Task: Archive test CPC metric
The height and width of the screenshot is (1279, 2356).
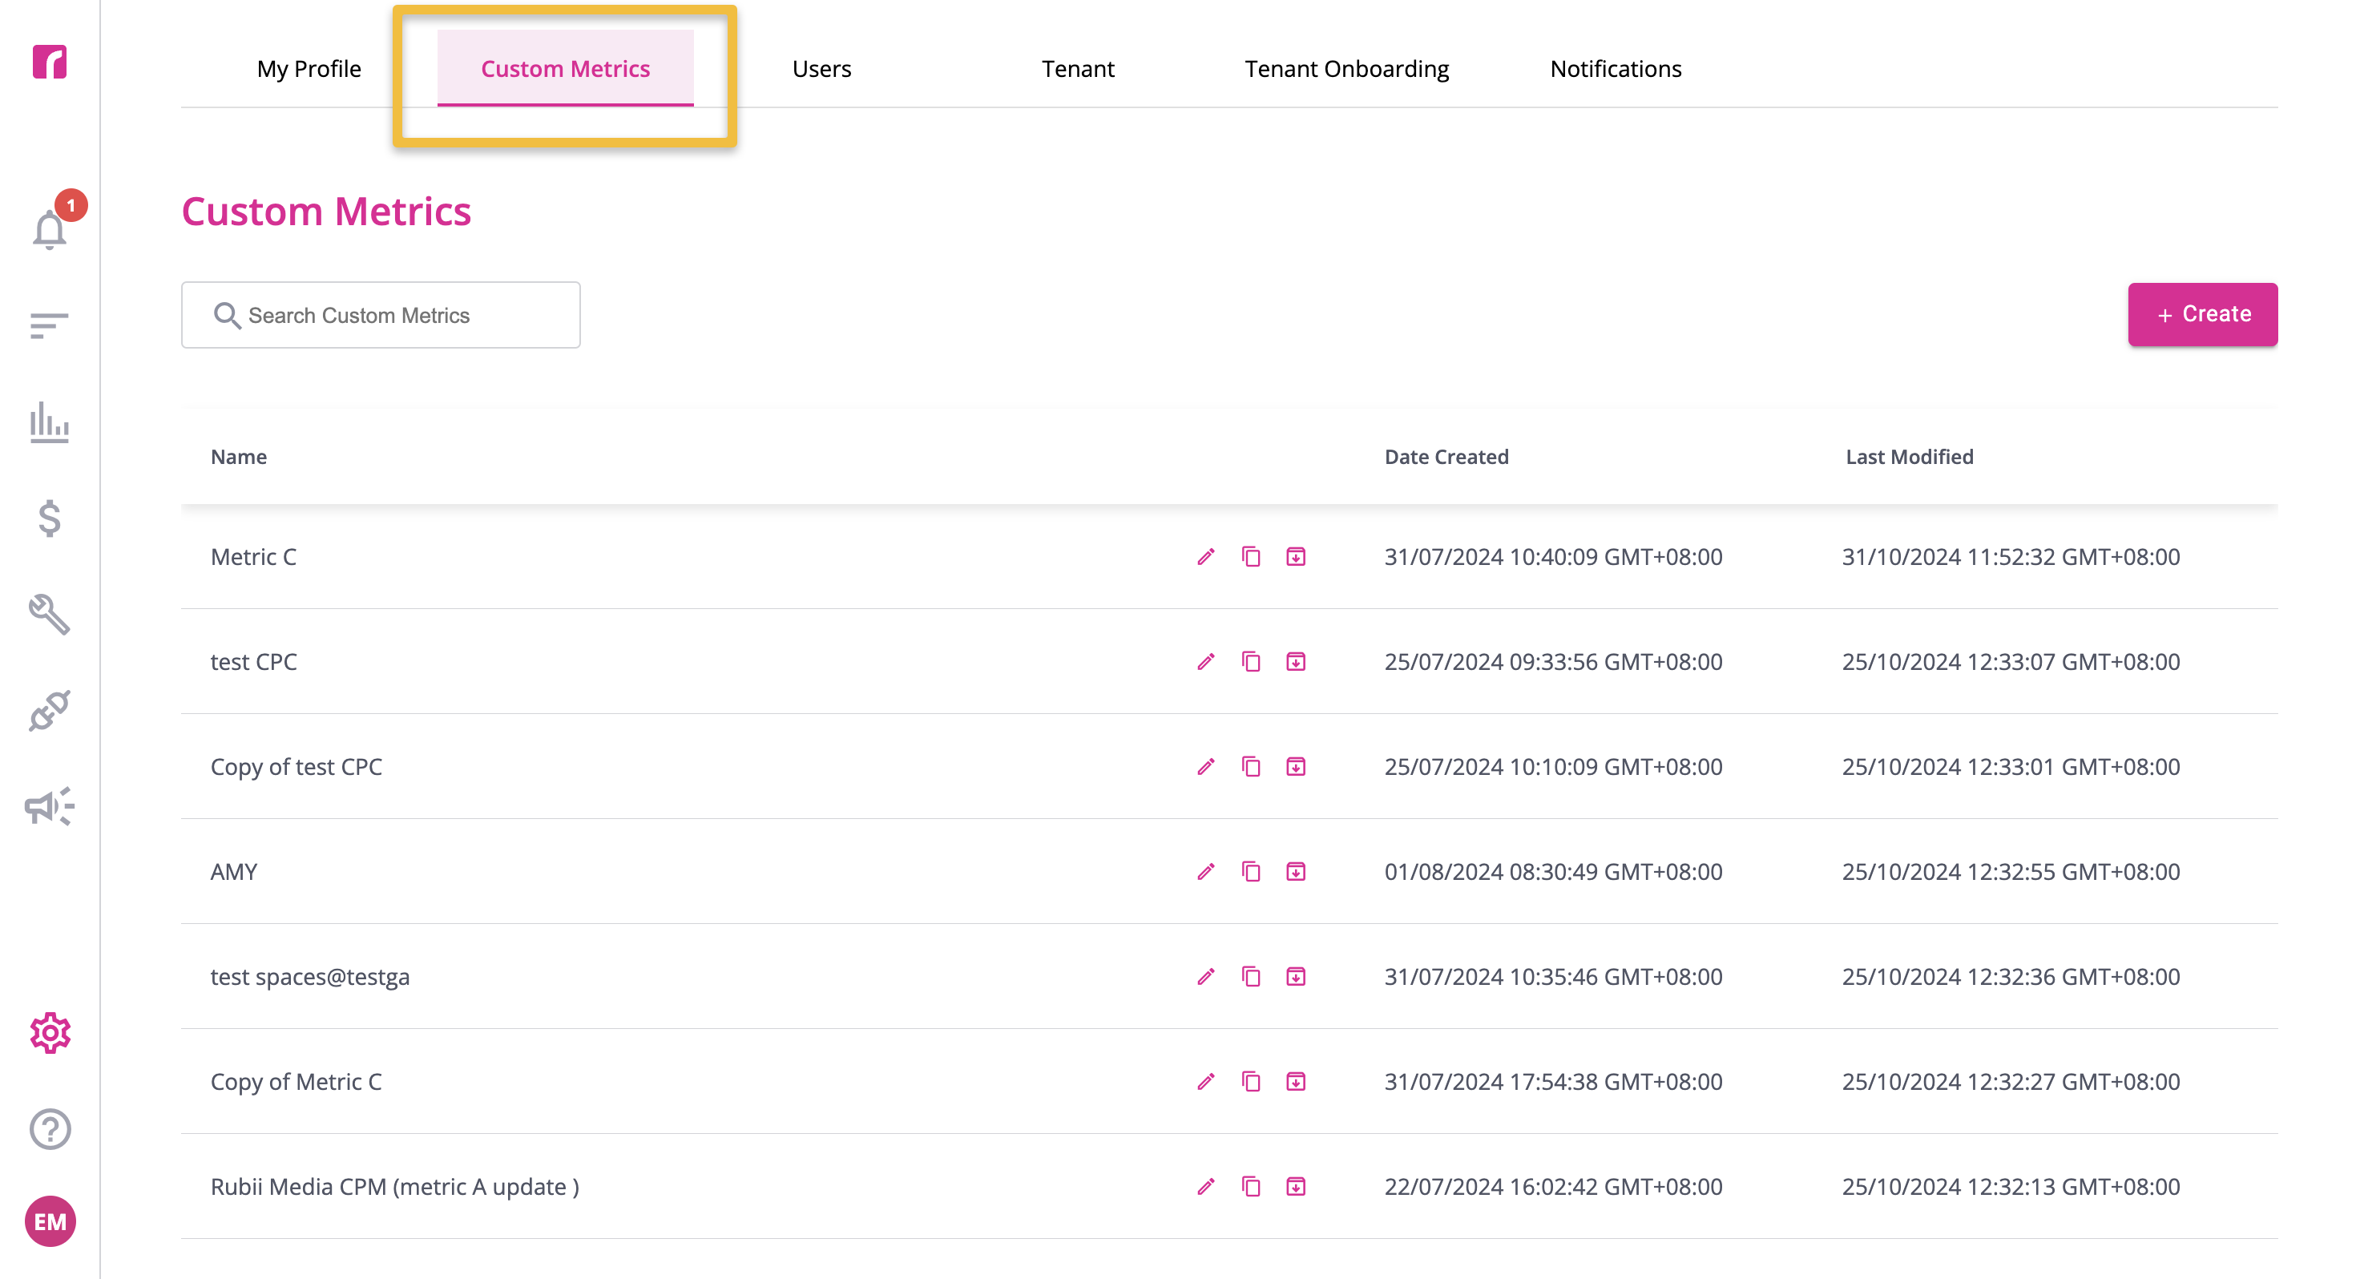Action: (x=1296, y=661)
